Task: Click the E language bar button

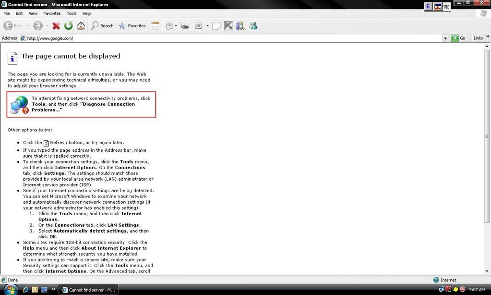Action: coord(428,7)
